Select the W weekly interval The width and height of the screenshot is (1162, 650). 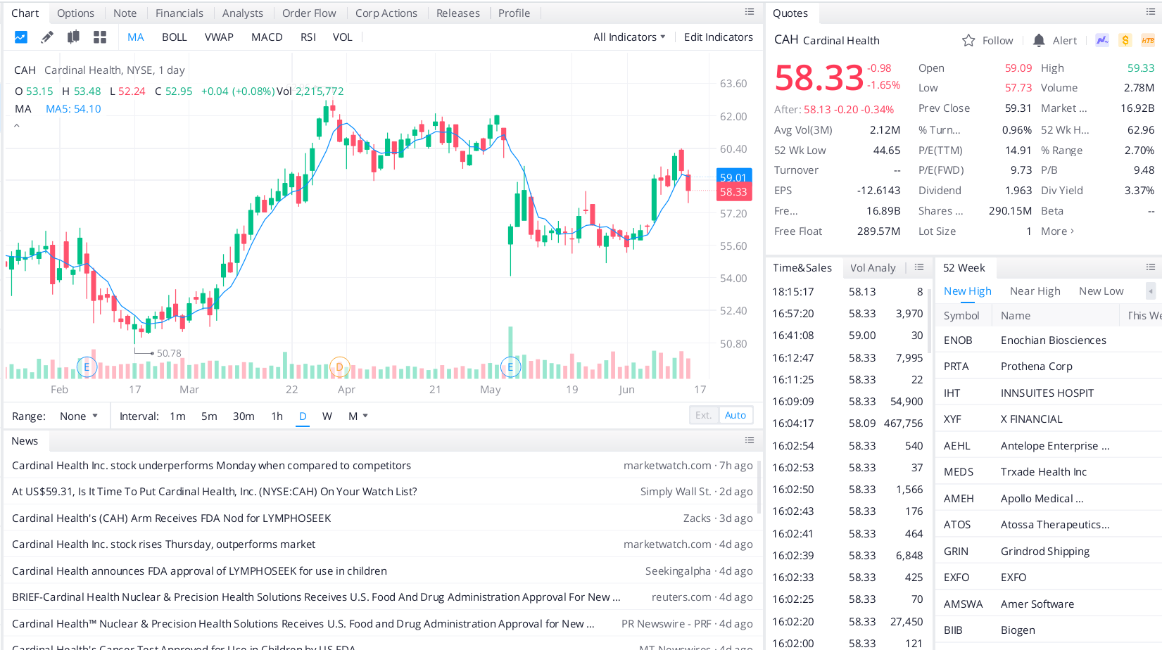click(x=327, y=416)
